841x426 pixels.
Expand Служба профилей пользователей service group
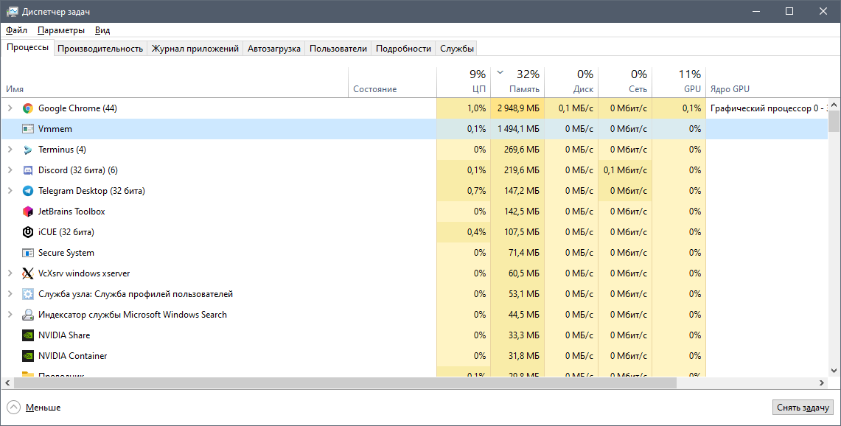pyautogui.click(x=10, y=294)
